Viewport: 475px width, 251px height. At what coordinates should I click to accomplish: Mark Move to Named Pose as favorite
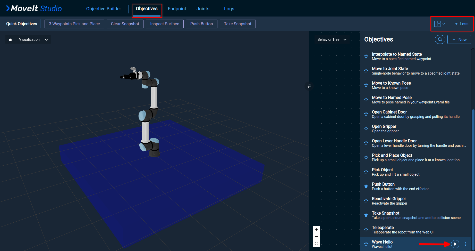tap(366, 100)
